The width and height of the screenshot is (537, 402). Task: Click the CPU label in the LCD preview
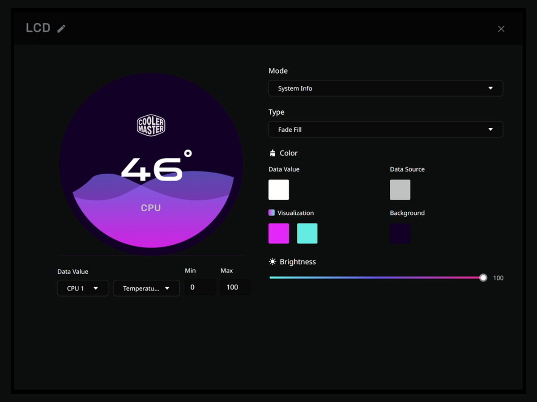click(151, 208)
